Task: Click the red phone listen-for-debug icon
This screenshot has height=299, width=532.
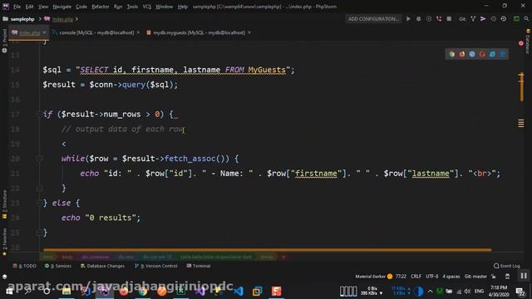Action: 439,19
